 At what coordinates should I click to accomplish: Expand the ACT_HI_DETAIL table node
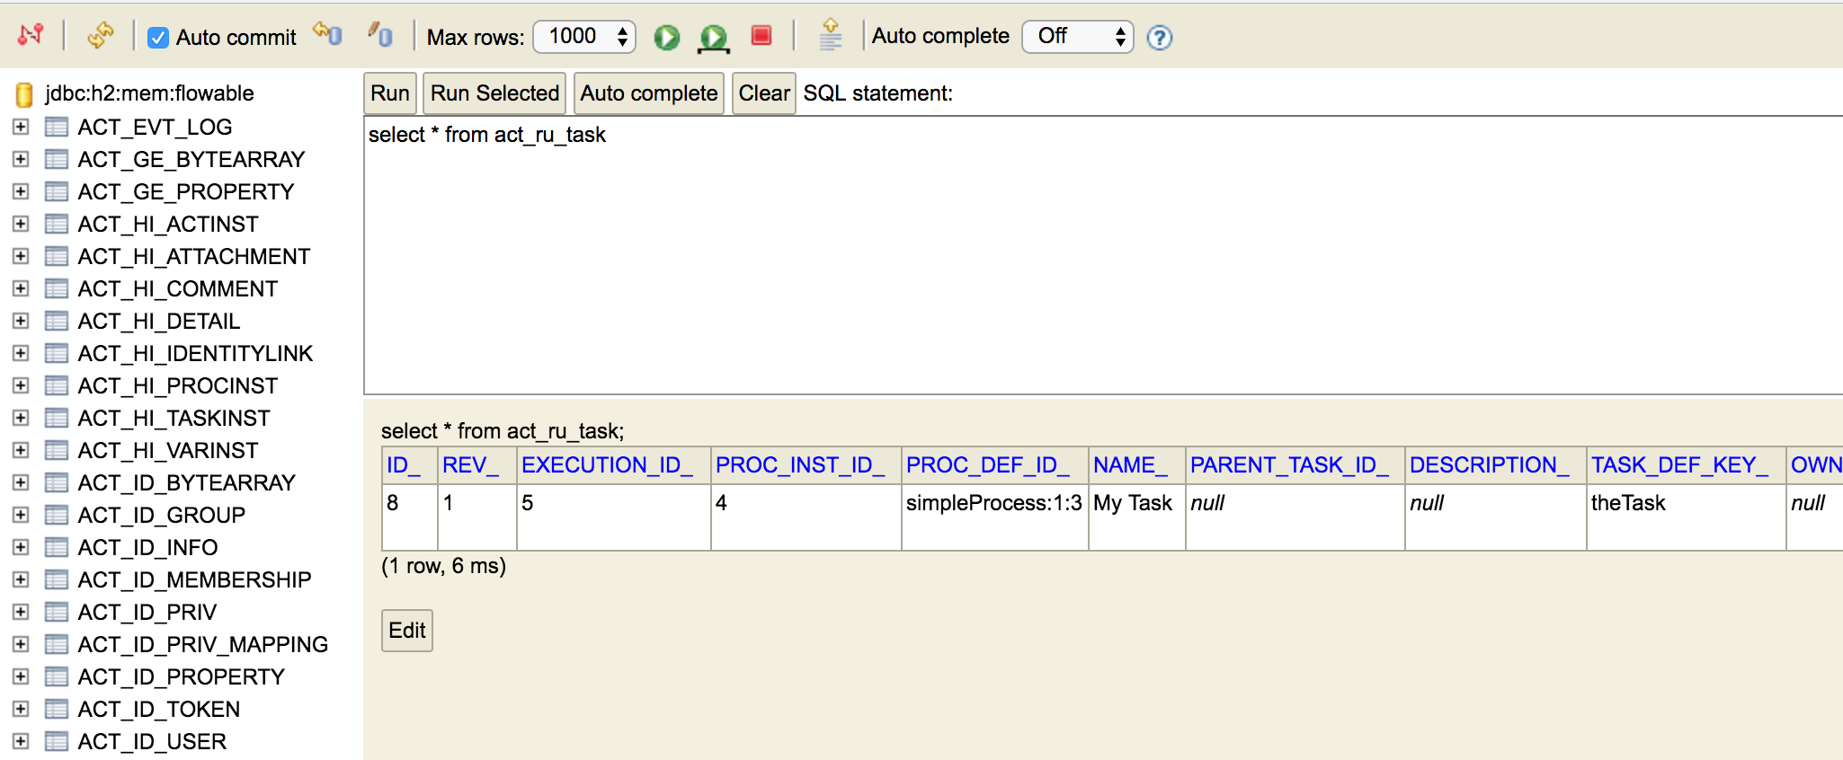coord(21,321)
